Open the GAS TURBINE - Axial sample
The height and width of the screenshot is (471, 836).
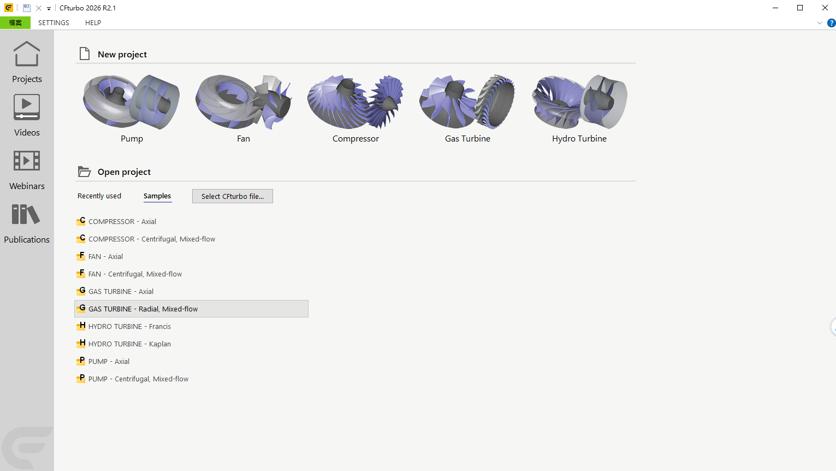point(191,291)
